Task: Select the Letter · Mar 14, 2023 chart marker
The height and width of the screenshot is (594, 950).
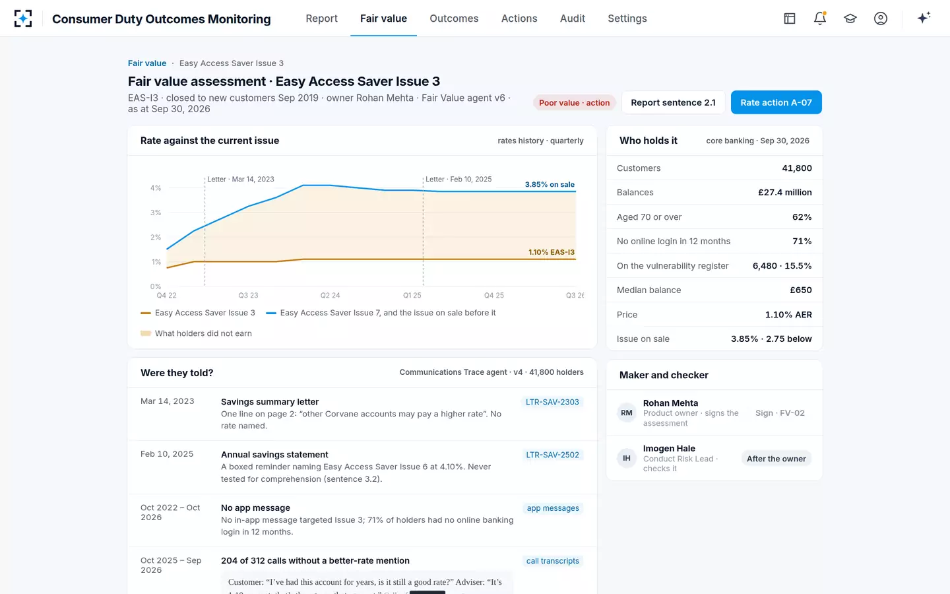Action: coord(241,180)
